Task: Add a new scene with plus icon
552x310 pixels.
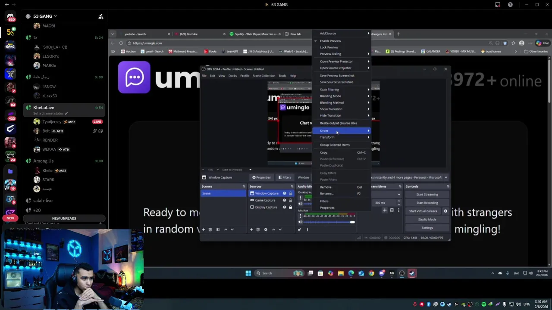Action: point(204,229)
